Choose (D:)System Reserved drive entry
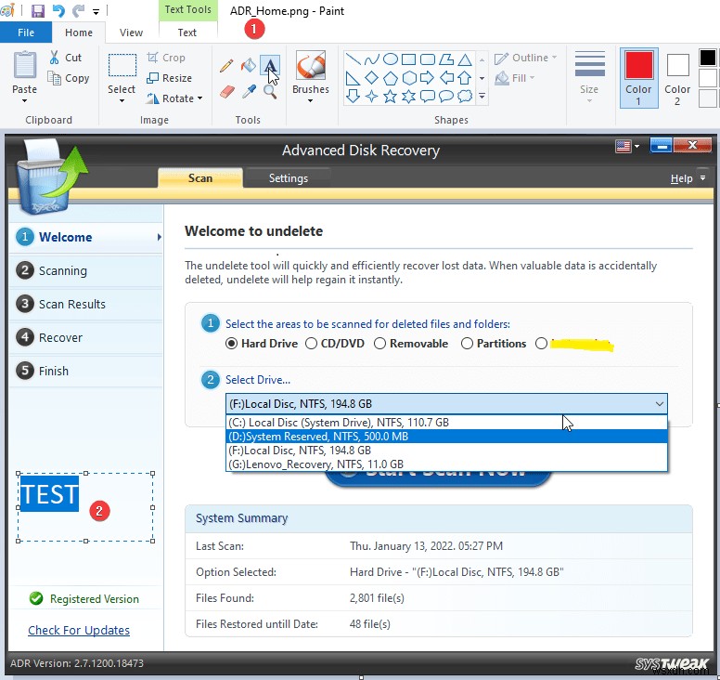This screenshot has height=680, width=720. (x=446, y=436)
